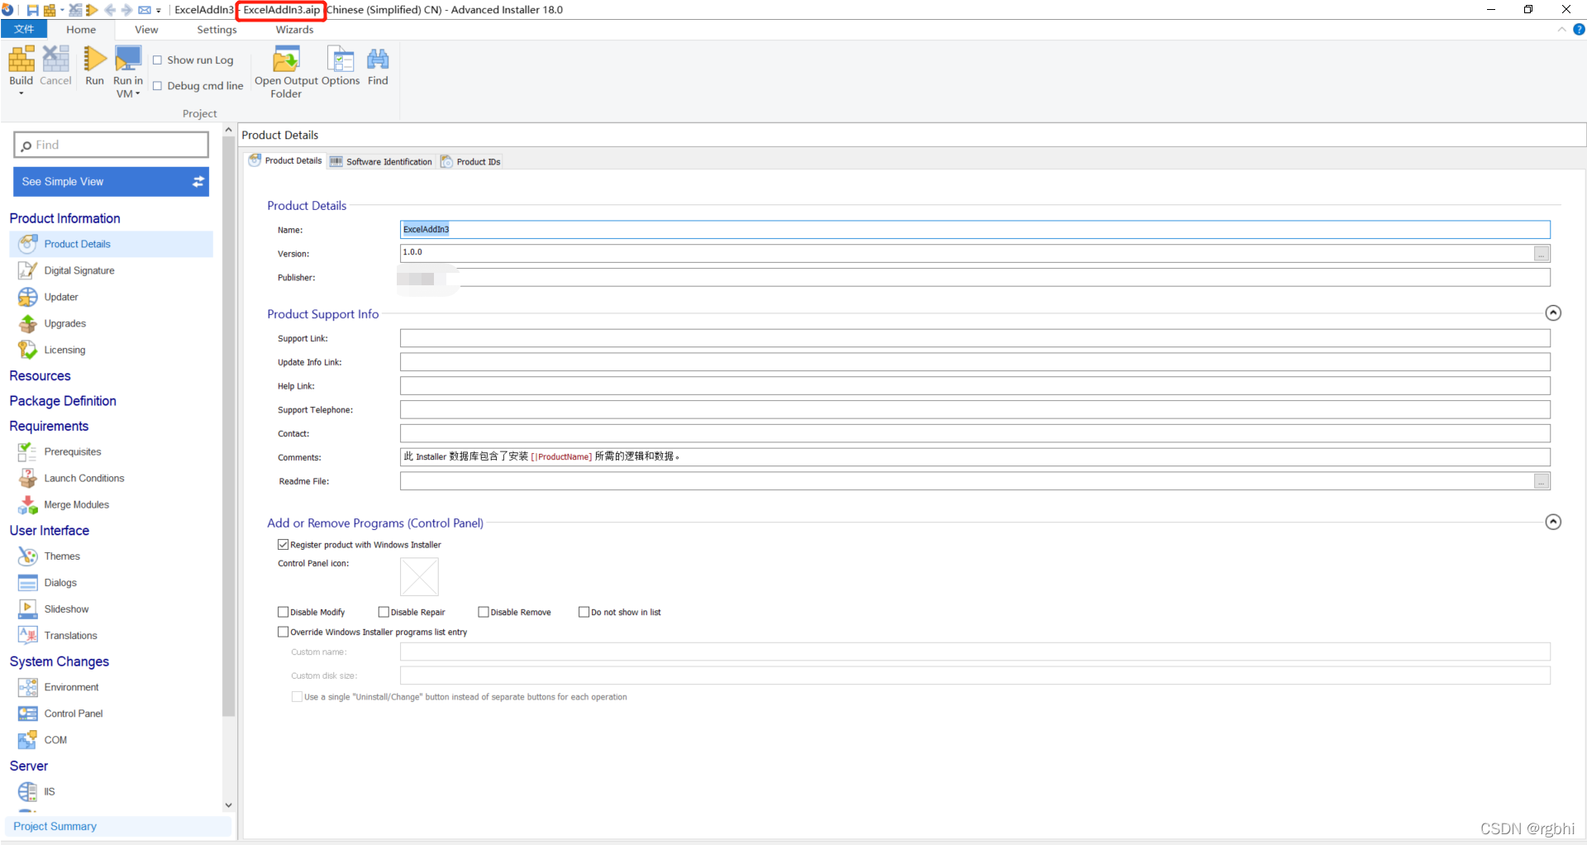Choose a Control Panel icon
Viewport: 1587px width, 845px height.
click(x=419, y=576)
